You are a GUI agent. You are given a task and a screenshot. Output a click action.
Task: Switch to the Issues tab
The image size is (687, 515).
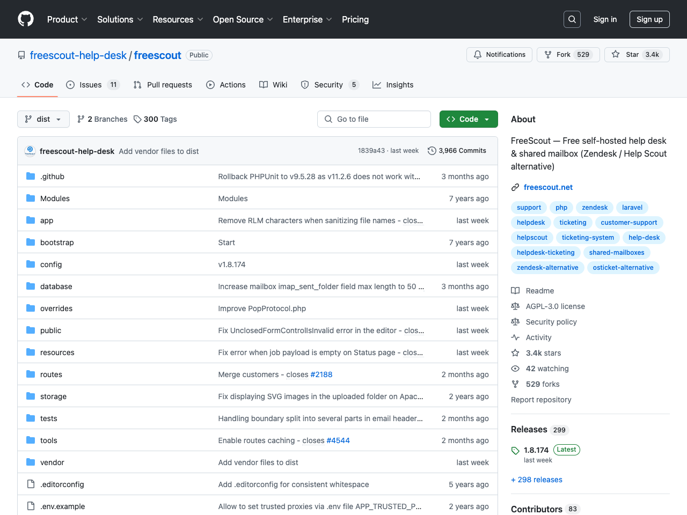click(x=92, y=85)
